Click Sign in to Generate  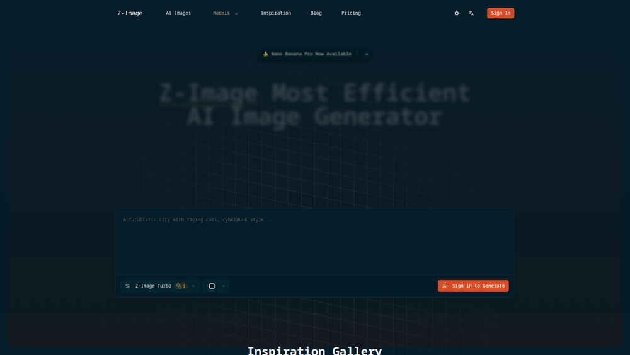473,286
